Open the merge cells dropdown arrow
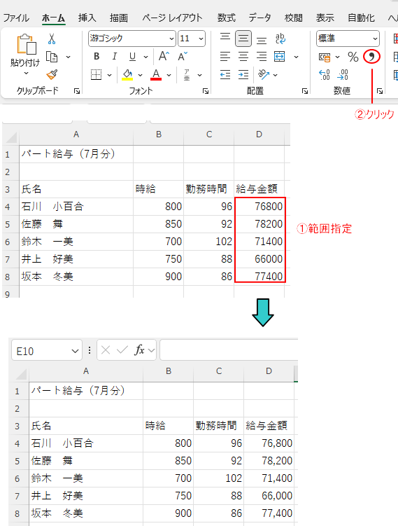This screenshot has height=526, width=398. [296, 57]
